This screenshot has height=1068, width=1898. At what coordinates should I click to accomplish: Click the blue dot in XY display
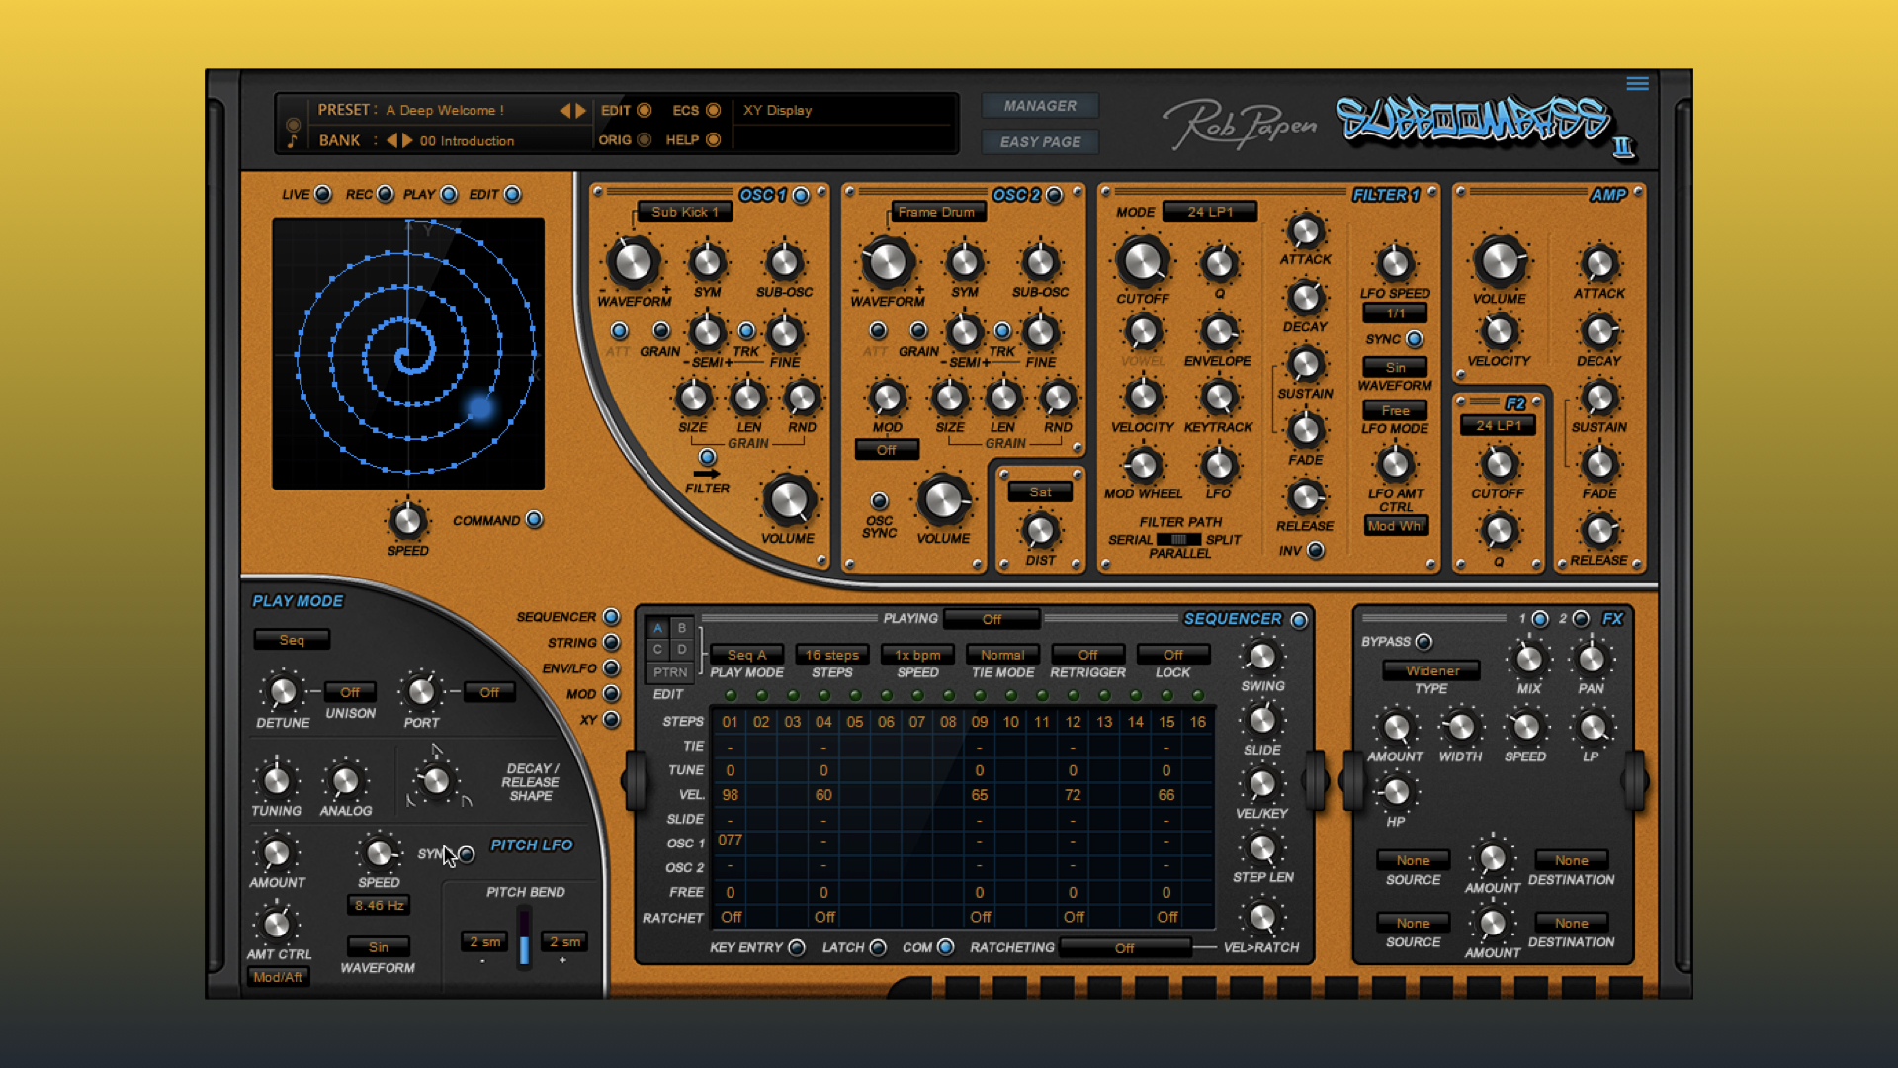pyautogui.click(x=480, y=406)
